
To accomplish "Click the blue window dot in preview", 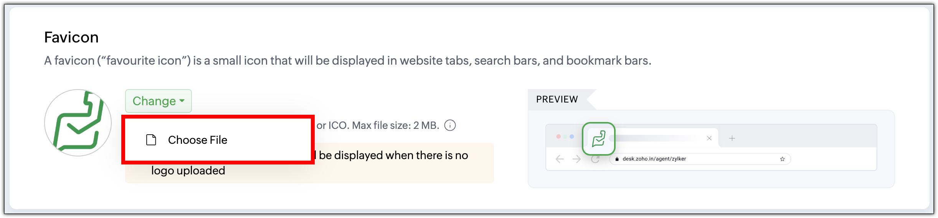I will click(572, 137).
